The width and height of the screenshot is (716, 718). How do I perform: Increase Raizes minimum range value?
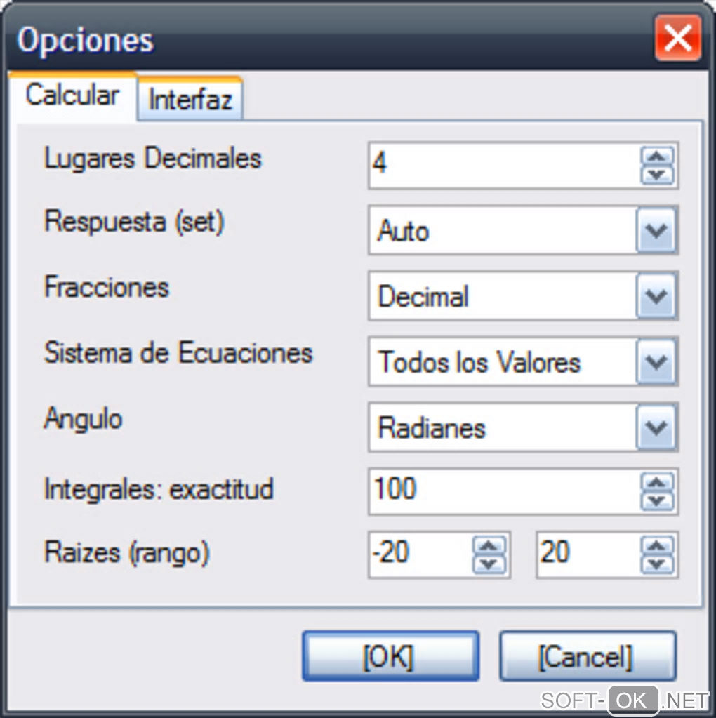[x=489, y=545]
